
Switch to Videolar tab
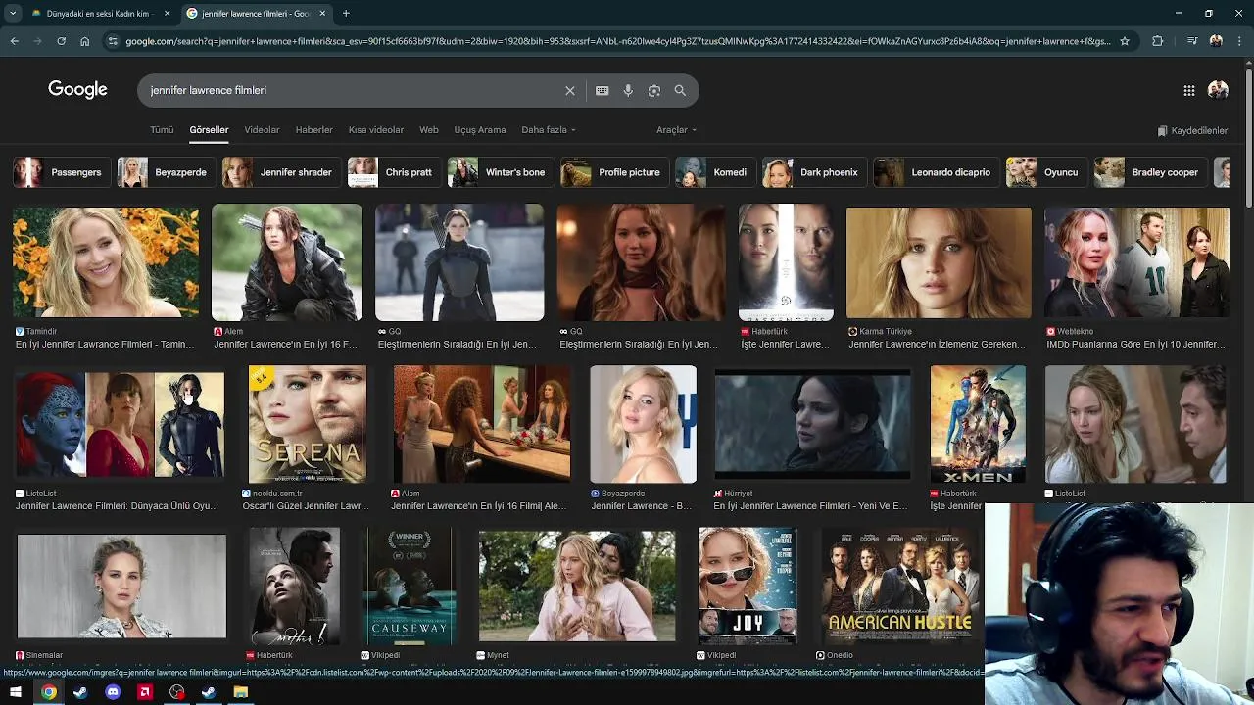point(262,130)
